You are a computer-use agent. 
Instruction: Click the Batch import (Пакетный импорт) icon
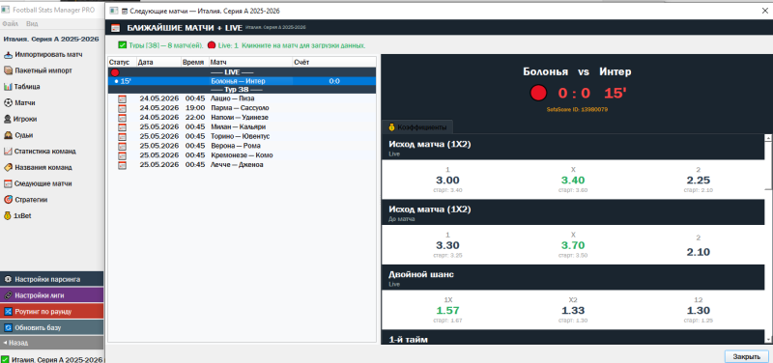[x=8, y=70]
